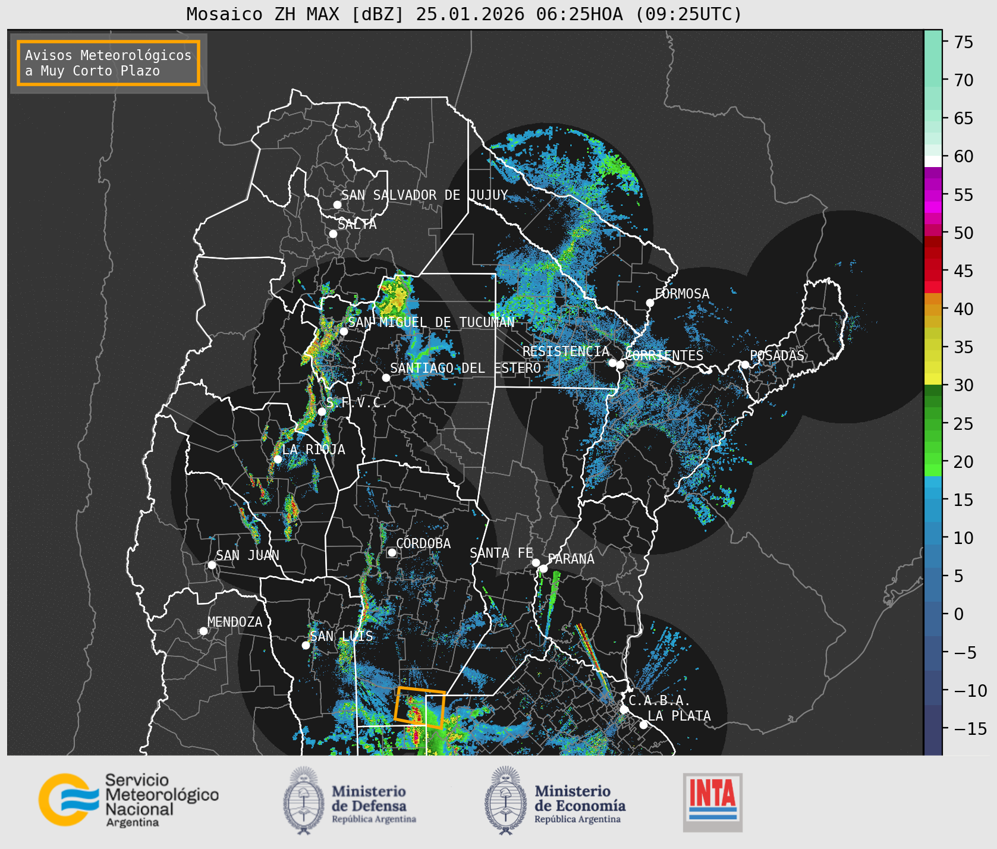Image resolution: width=997 pixels, height=849 pixels.
Task: Click the LA RIOJA city label
Action: coord(313,449)
